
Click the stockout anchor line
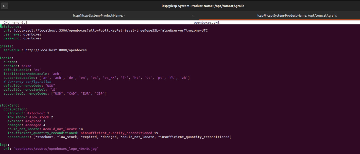pyautogui.click(x=28, y=113)
